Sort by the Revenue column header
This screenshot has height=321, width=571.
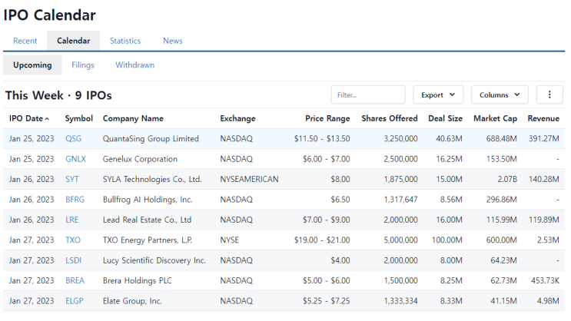[x=543, y=118]
